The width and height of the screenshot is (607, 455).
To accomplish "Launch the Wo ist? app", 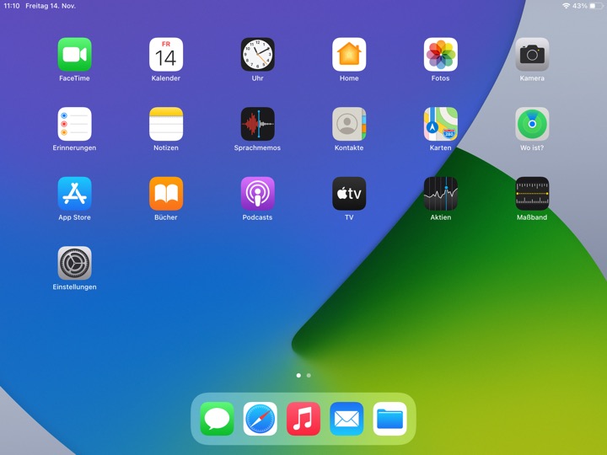I will pos(532,124).
